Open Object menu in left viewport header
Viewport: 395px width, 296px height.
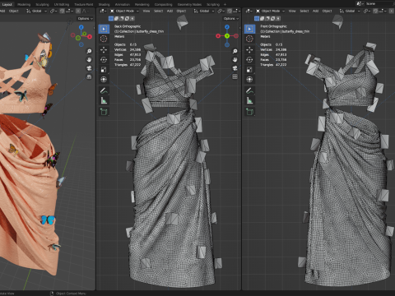(14, 11)
